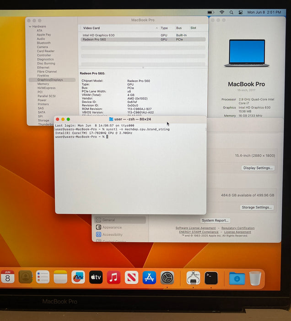
Task: Select Ethernet in Hardware sidebar
Action: point(43,67)
